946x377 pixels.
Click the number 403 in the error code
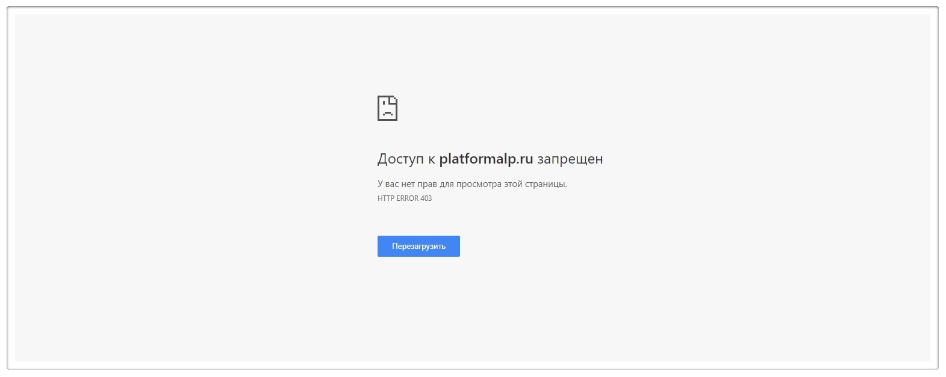[x=426, y=198]
